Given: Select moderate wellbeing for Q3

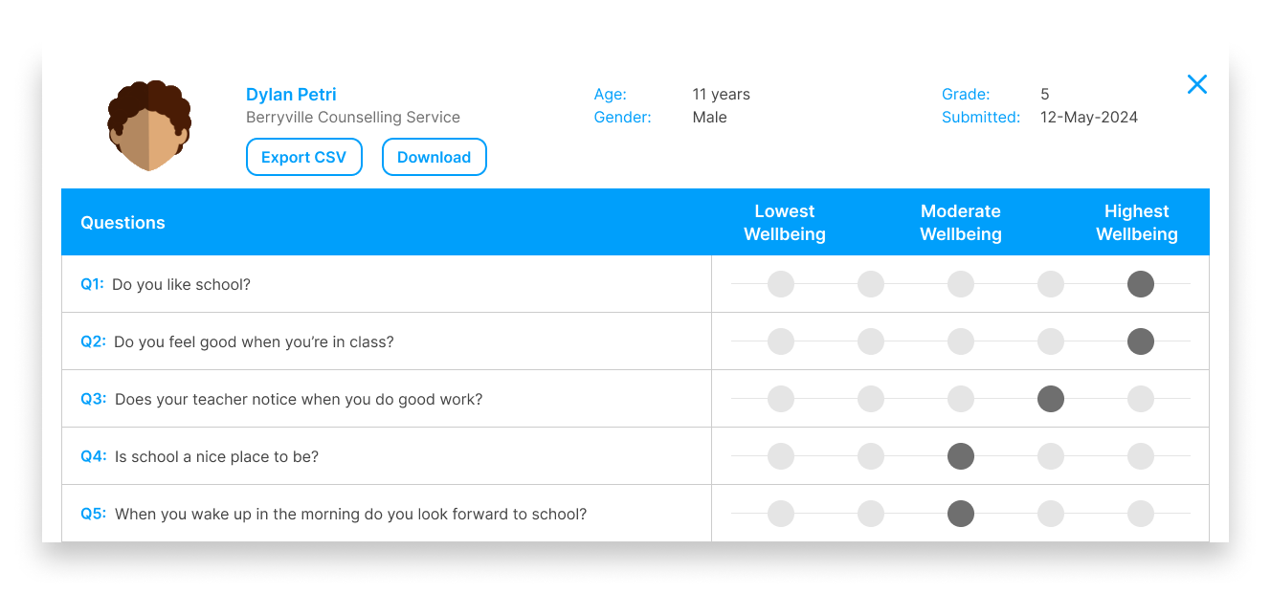Looking at the screenshot, I should pyautogui.click(x=960, y=399).
